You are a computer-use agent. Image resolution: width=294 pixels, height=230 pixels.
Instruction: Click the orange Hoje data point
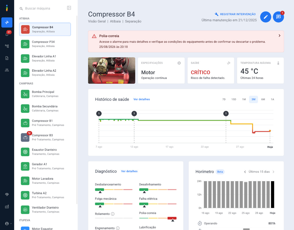[x=270, y=131]
